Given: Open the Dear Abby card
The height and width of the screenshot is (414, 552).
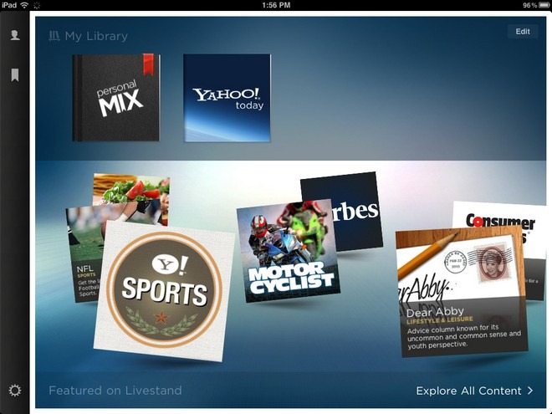Looking at the screenshot, I should [x=462, y=292].
